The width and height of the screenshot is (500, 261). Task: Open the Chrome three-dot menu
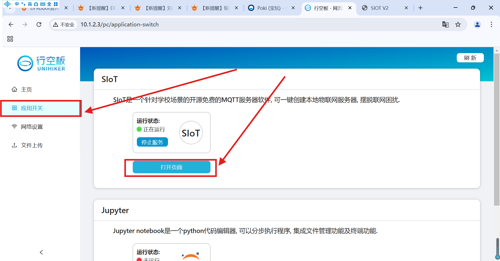tap(491, 25)
